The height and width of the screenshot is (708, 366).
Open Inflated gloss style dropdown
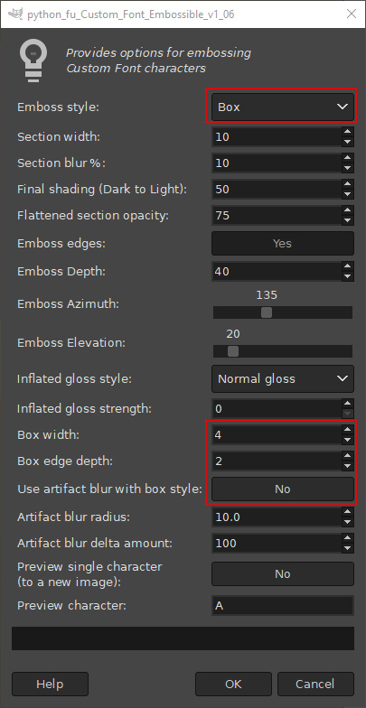point(282,379)
